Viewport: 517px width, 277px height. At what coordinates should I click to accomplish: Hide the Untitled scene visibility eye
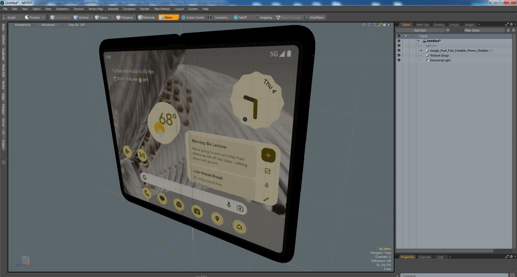(x=399, y=41)
